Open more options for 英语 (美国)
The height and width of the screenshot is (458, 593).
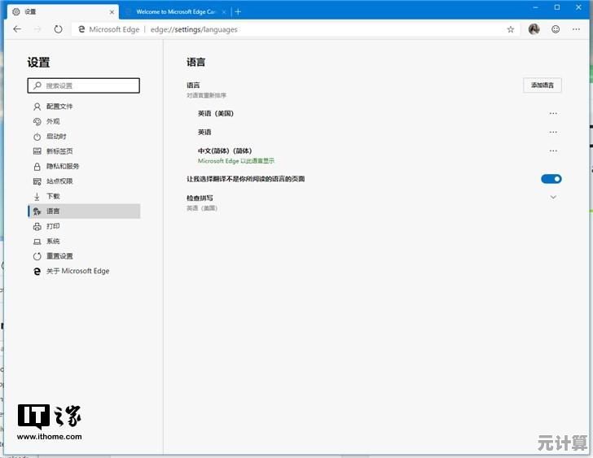pos(553,113)
